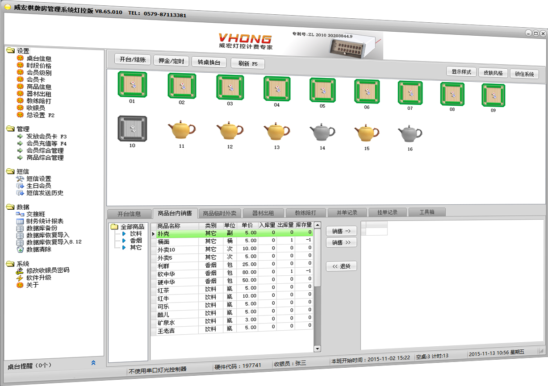
Task: Click 锁住系统 button
Action: [524, 74]
